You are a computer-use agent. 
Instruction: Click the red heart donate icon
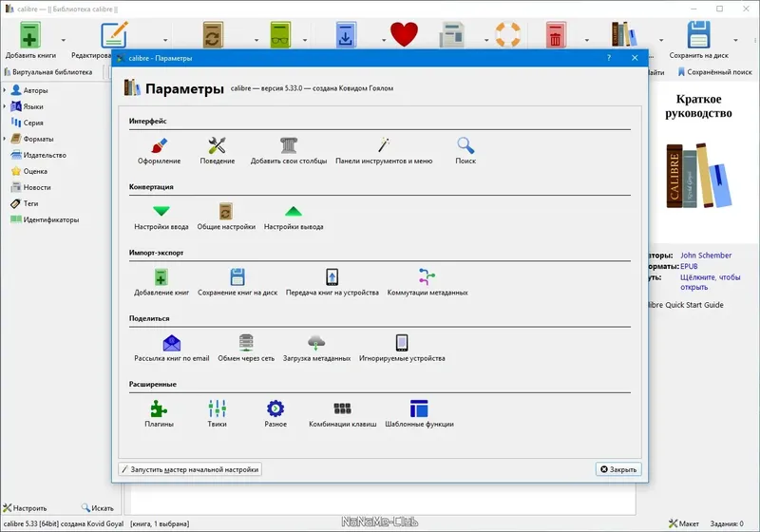tap(405, 35)
